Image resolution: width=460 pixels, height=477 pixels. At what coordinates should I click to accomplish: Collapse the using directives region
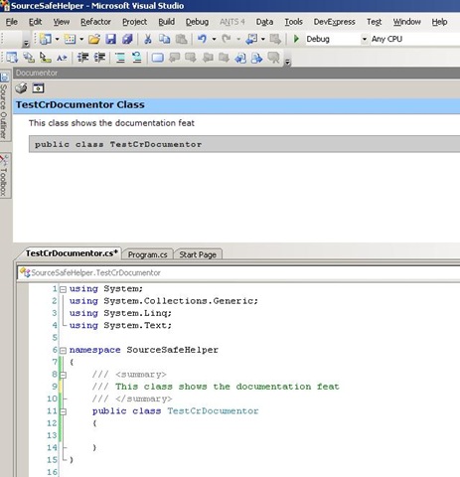[x=63, y=289]
